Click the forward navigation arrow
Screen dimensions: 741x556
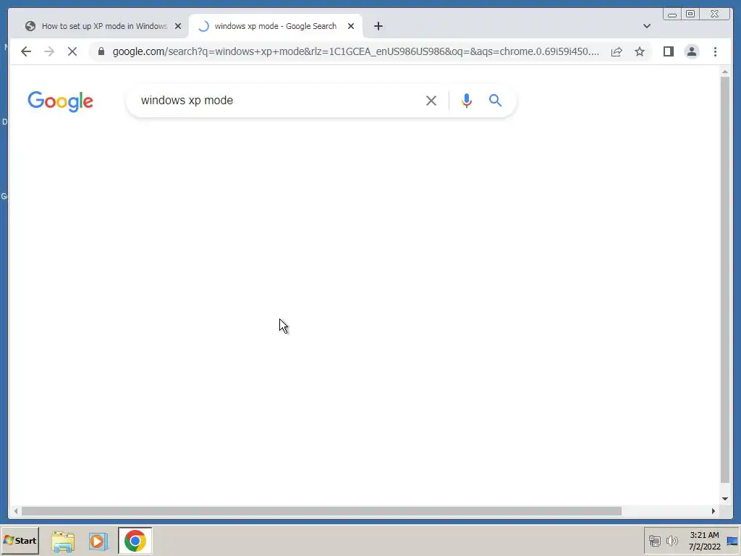pos(49,51)
